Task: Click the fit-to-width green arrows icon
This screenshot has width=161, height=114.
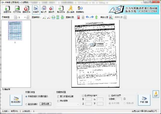Action: pos(53,17)
